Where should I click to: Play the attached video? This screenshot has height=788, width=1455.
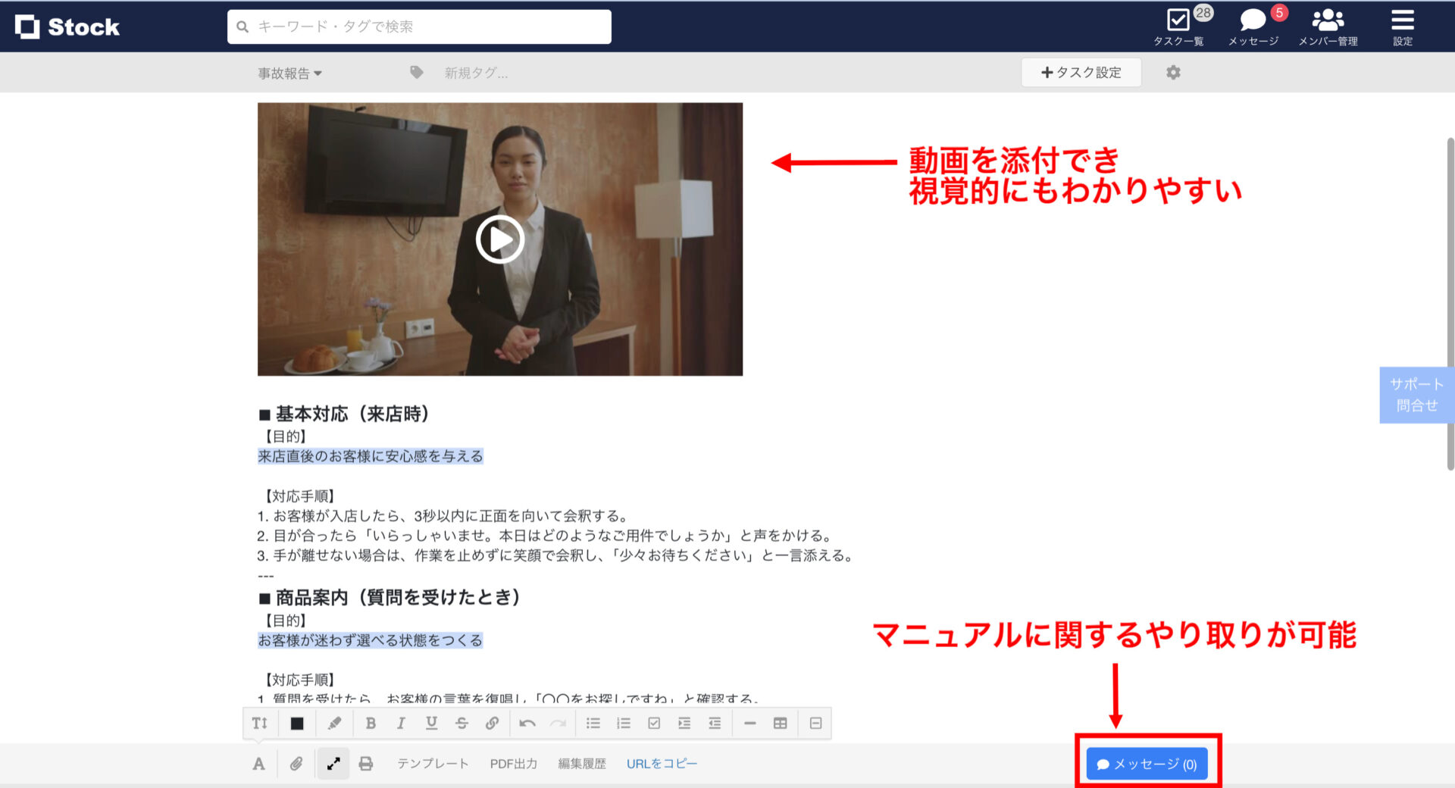pos(500,239)
